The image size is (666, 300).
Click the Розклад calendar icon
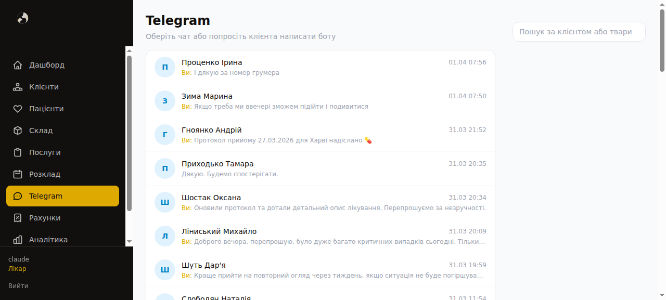coord(18,174)
